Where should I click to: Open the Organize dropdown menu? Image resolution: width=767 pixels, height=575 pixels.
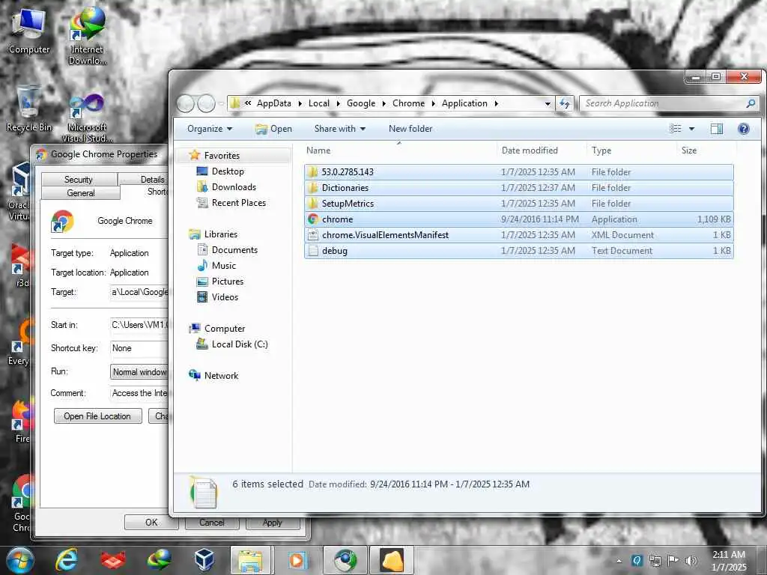[x=210, y=129]
